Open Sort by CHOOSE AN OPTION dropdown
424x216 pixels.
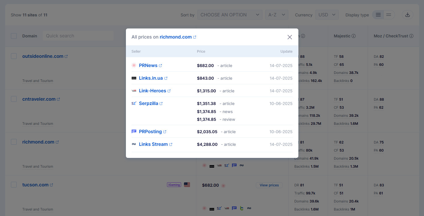click(230, 15)
